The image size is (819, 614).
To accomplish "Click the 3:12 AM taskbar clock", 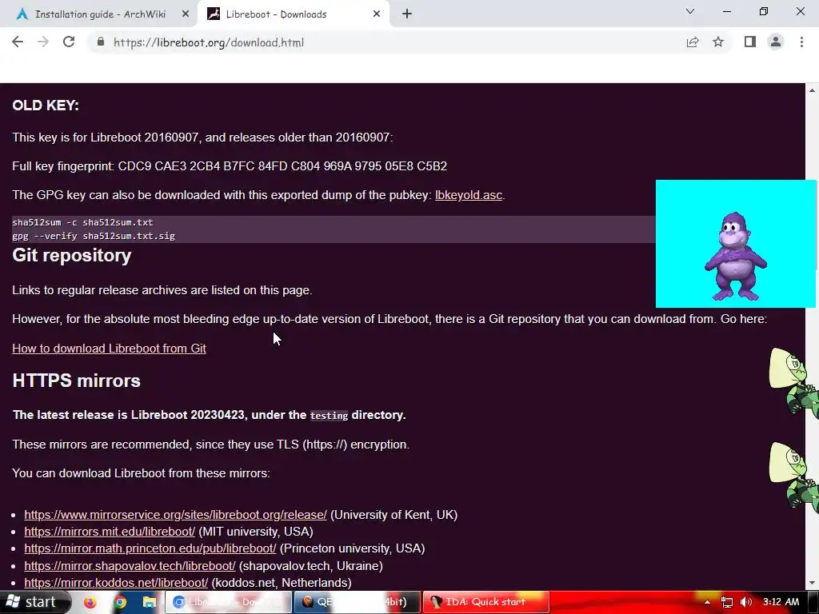I will point(781,602).
